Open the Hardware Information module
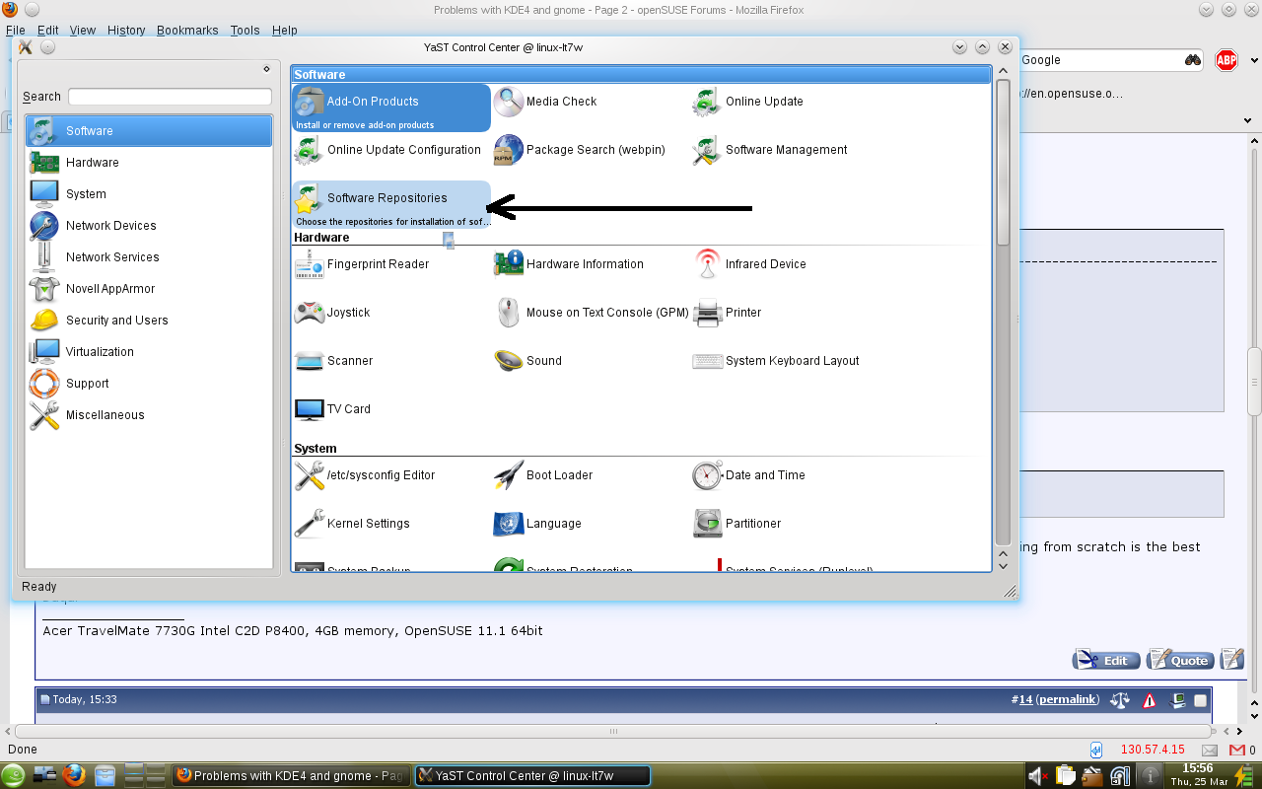This screenshot has height=789, width=1262. tap(569, 264)
